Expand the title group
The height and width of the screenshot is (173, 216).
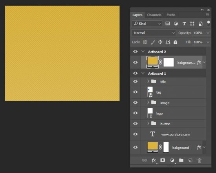(x=148, y=81)
